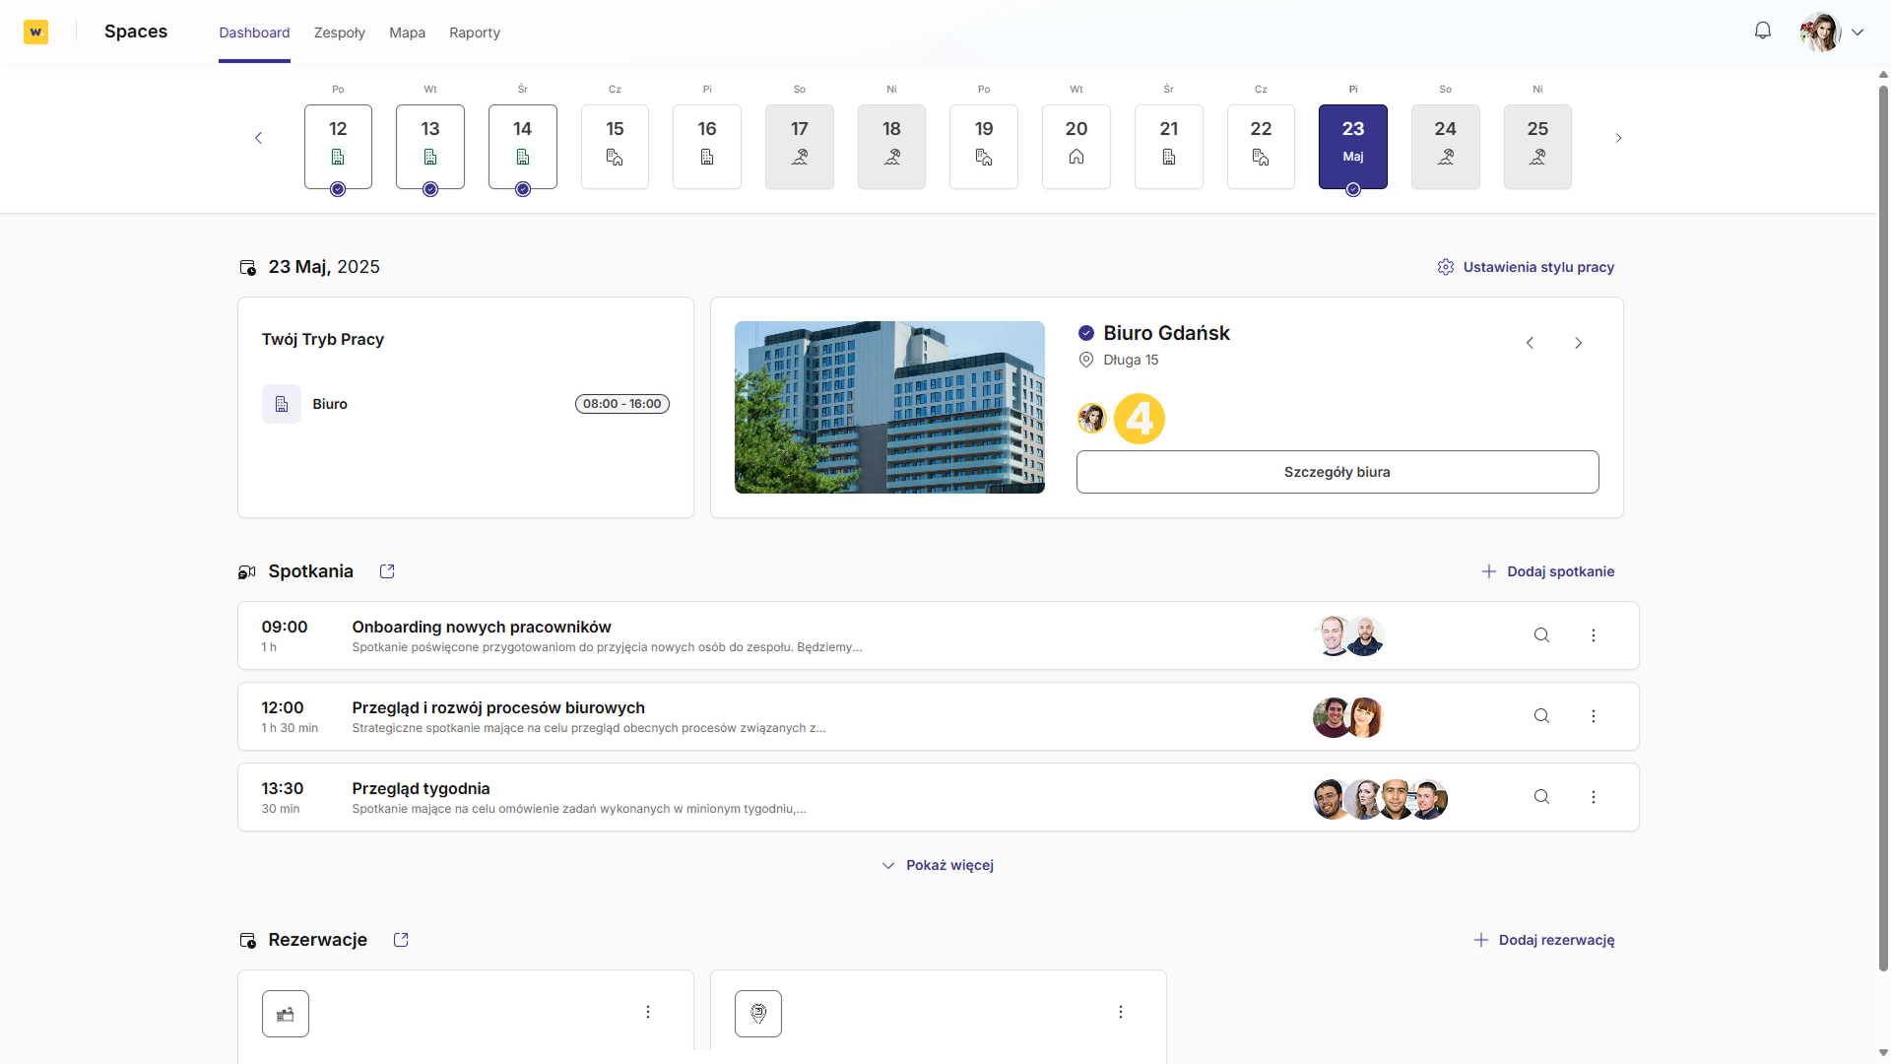The width and height of the screenshot is (1891, 1064).
Task: Toggle the check mark under day 23
Action: tap(1353, 189)
